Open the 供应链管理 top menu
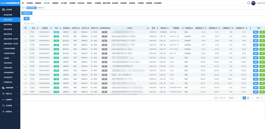 158,3
